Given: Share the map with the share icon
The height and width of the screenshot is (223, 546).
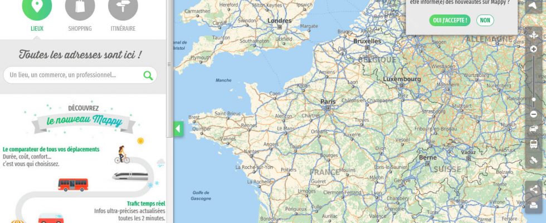Looking at the screenshot, I should click(534, 190).
